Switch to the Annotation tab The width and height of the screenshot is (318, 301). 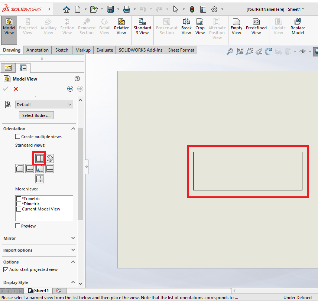click(37, 50)
